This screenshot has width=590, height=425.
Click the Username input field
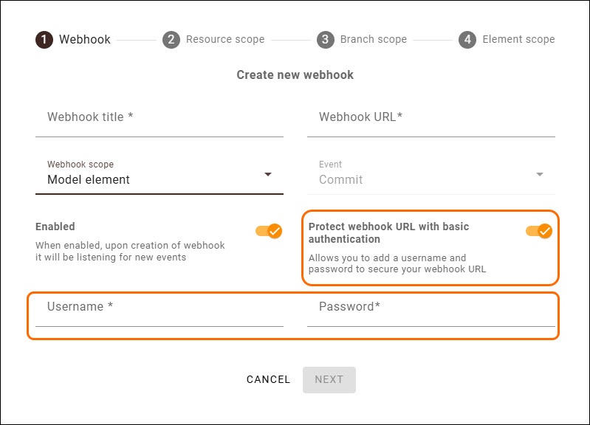[x=159, y=308]
